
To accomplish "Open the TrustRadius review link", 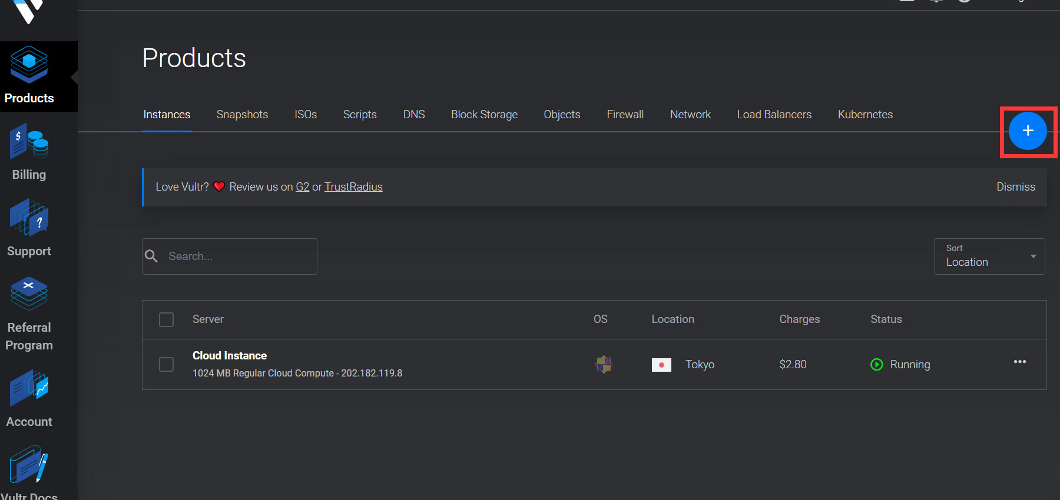I will (353, 186).
